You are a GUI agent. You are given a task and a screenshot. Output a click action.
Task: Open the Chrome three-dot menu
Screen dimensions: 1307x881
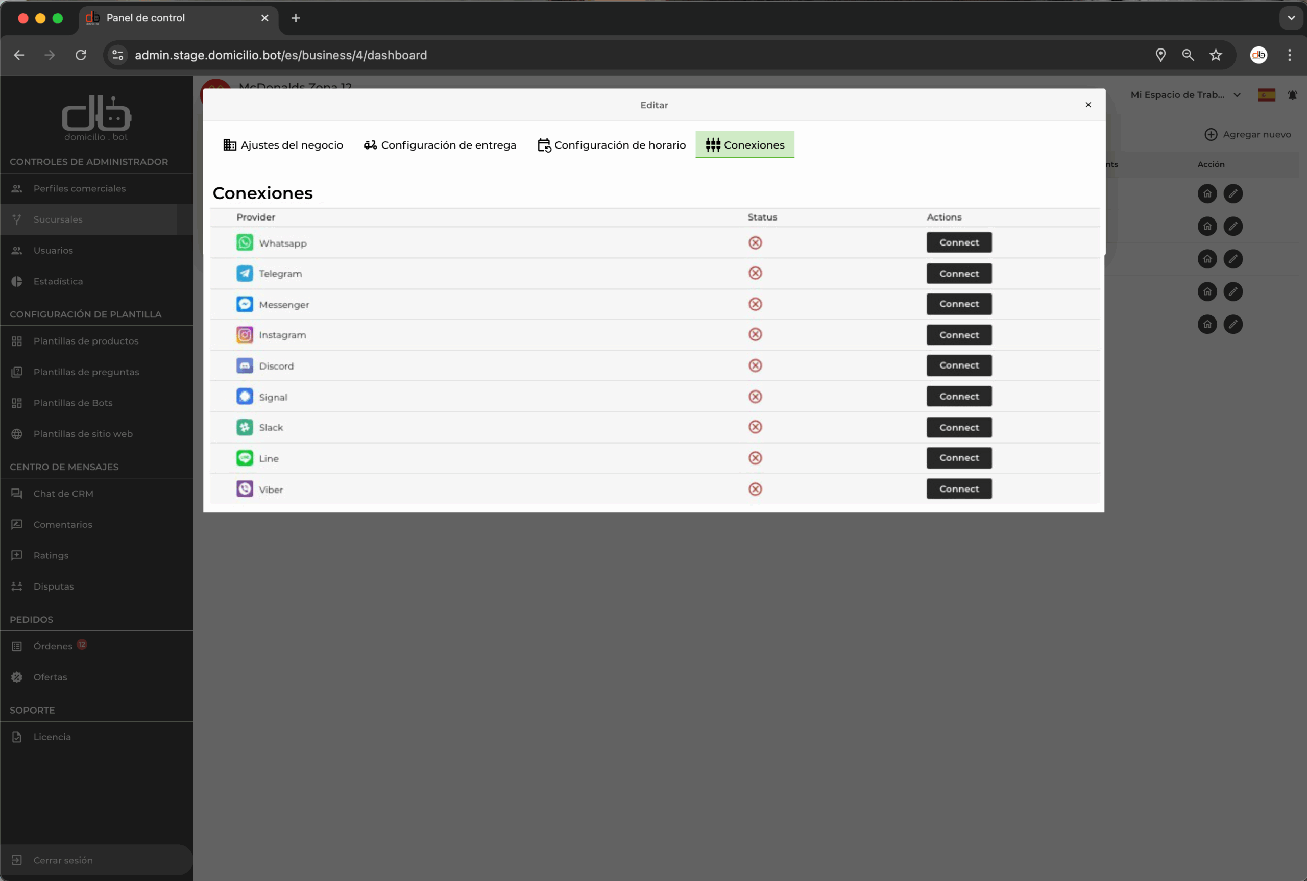tap(1290, 55)
